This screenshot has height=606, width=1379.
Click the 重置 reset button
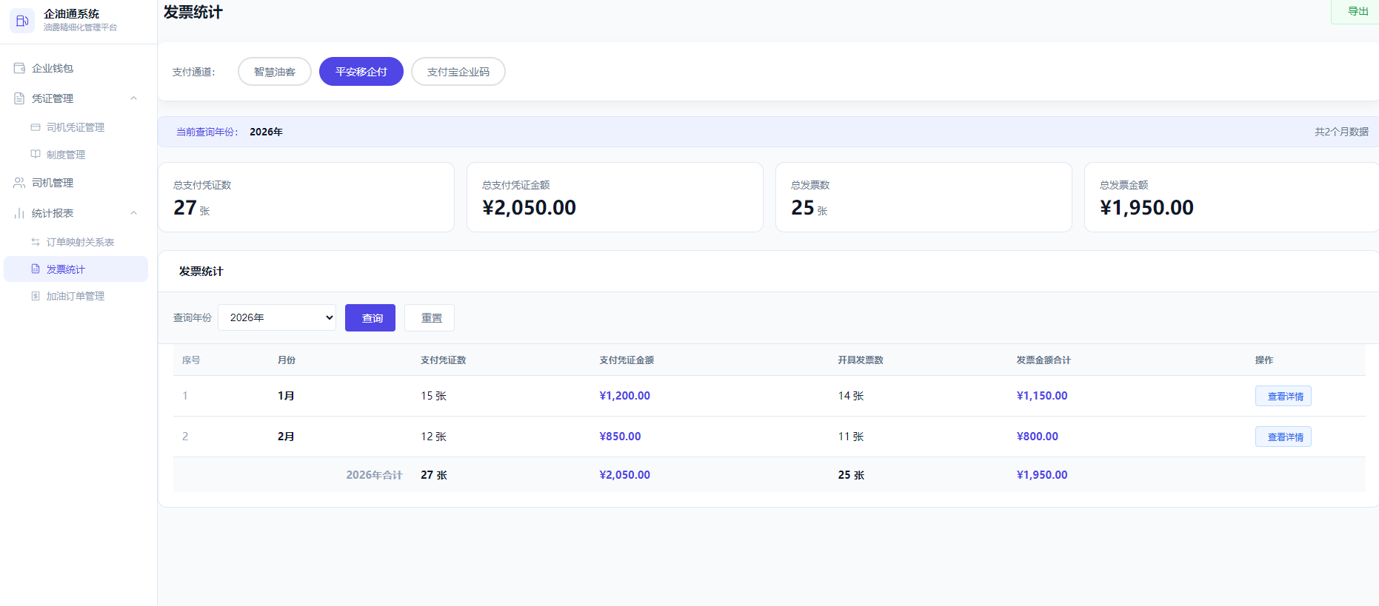pos(430,317)
